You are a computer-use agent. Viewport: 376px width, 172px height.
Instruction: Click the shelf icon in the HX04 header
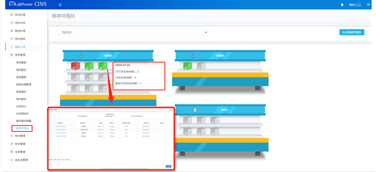193,55
